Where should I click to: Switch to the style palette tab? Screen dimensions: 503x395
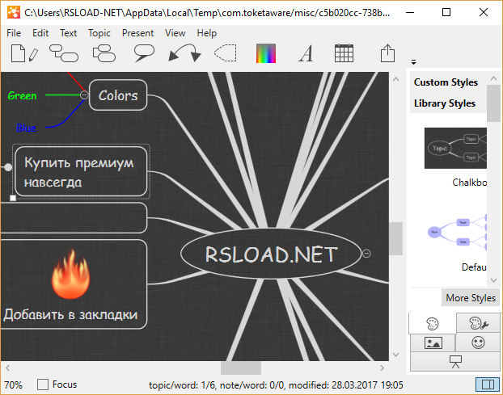point(432,324)
